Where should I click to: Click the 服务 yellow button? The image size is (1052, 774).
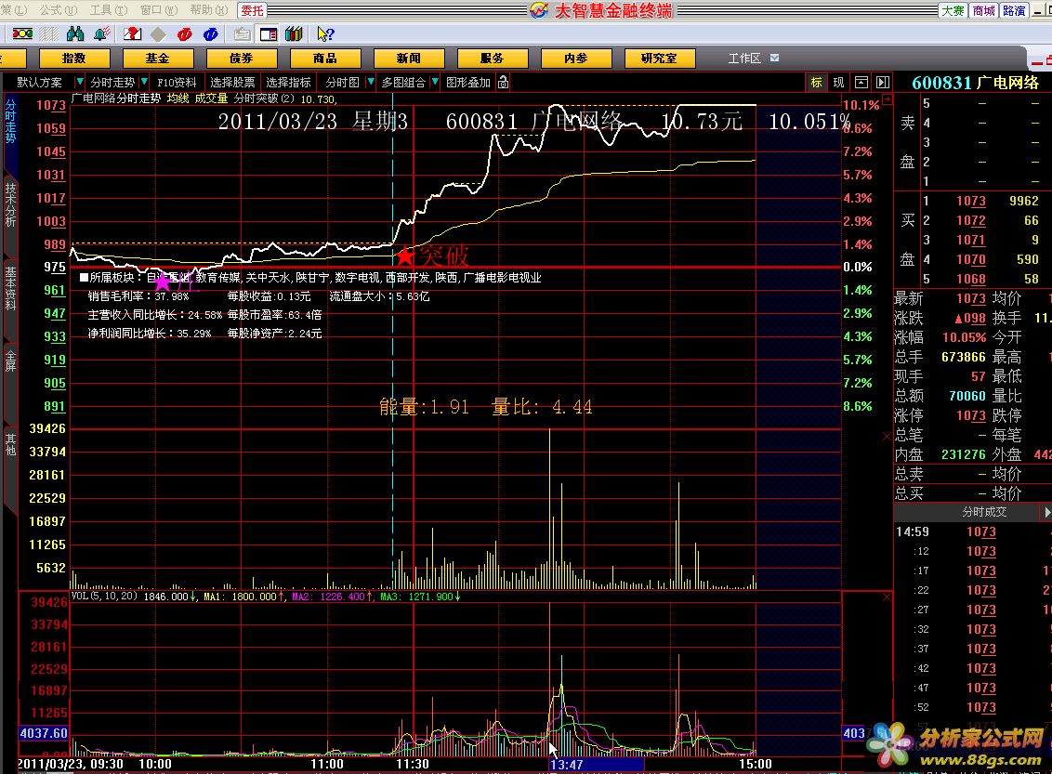(x=492, y=59)
